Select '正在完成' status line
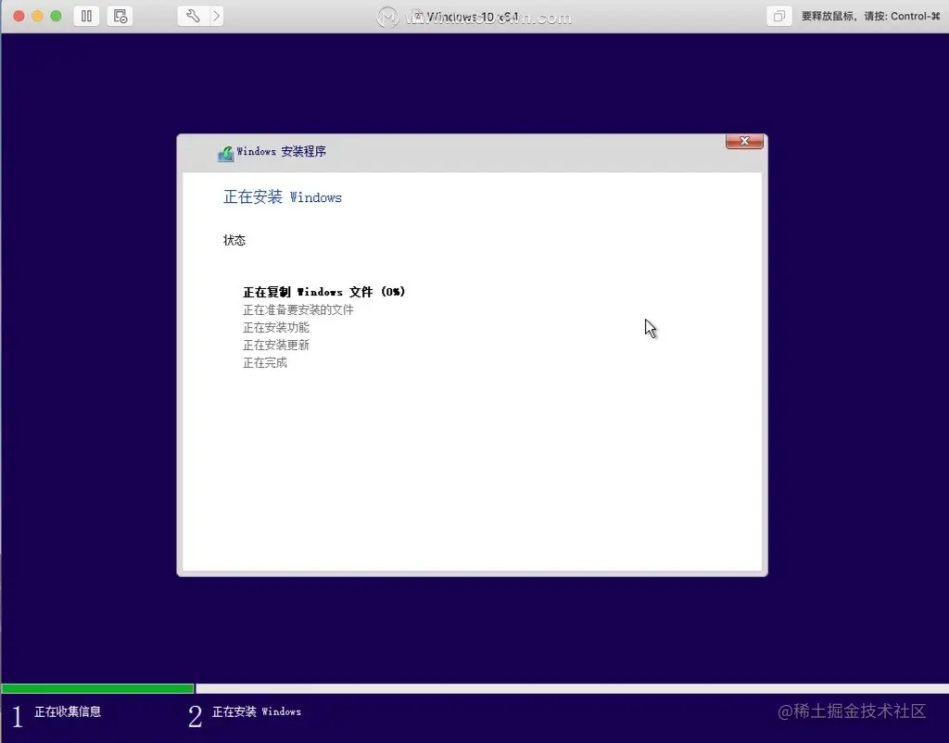Viewport: 949px width, 743px height. pos(265,362)
